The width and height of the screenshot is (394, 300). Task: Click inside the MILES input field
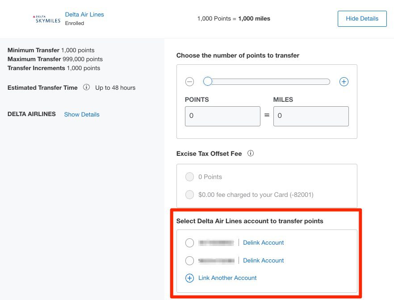(x=311, y=116)
